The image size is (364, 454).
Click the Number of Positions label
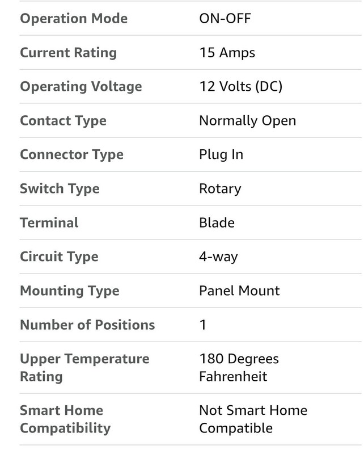87,325
